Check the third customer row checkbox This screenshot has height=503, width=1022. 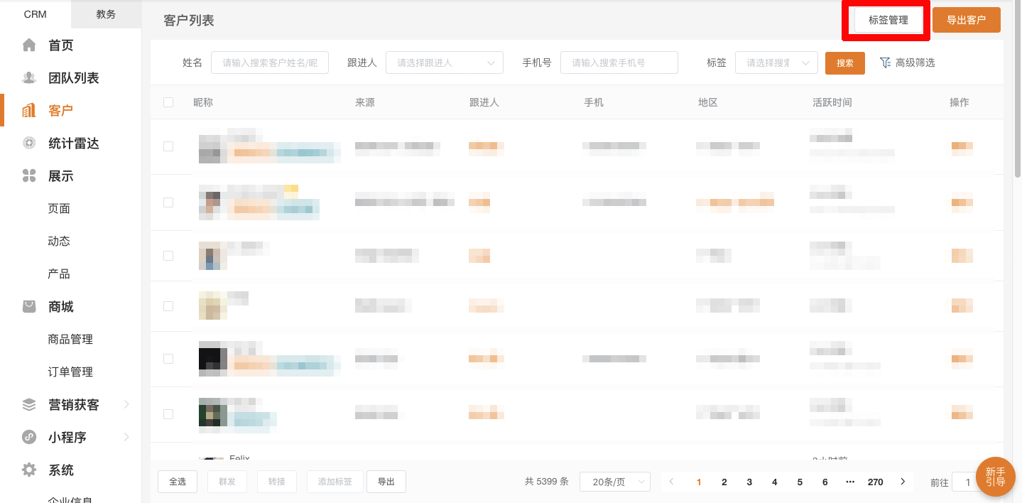pyautogui.click(x=168, y=256)
